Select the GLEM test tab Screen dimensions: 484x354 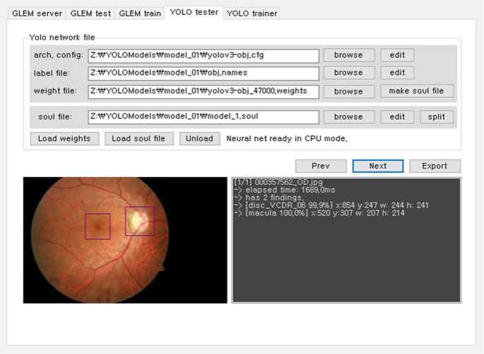click(x=90, y=13)
